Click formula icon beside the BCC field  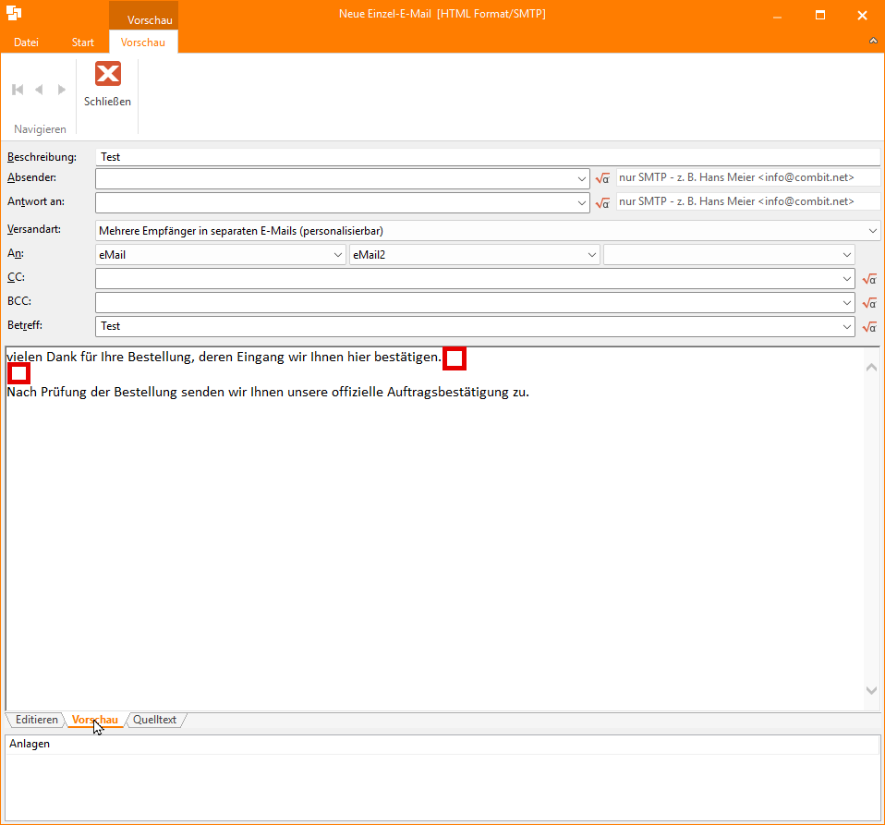[868, 303]
